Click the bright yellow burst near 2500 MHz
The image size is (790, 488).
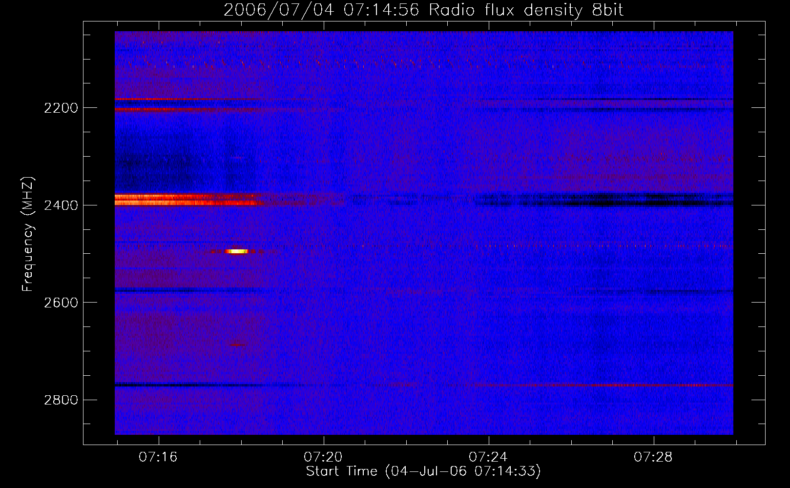pos(237,251)
